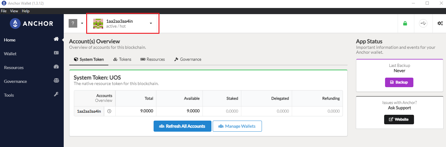Switch to the Resources tab
This screenshot has width=446, height=147.
[x=153, y=59]
